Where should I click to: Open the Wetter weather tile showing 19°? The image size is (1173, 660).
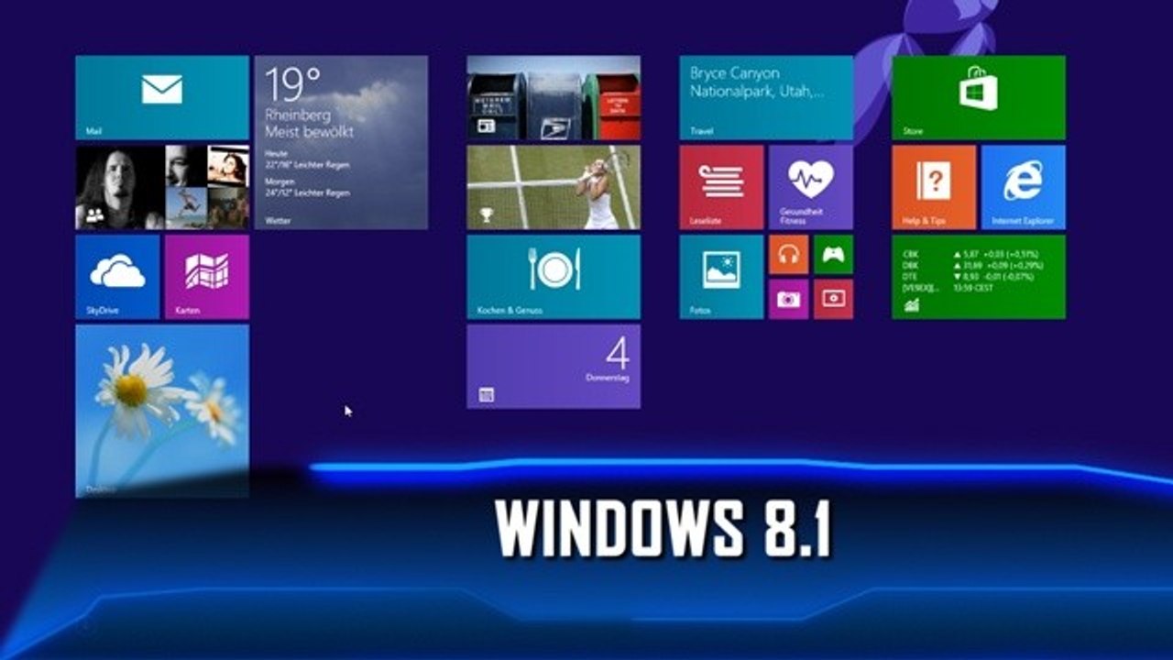coord(341,142)
